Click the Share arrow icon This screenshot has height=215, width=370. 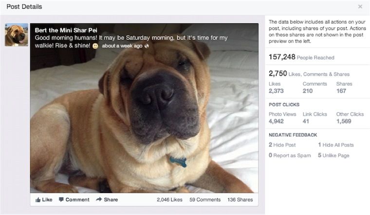point(99,199)
